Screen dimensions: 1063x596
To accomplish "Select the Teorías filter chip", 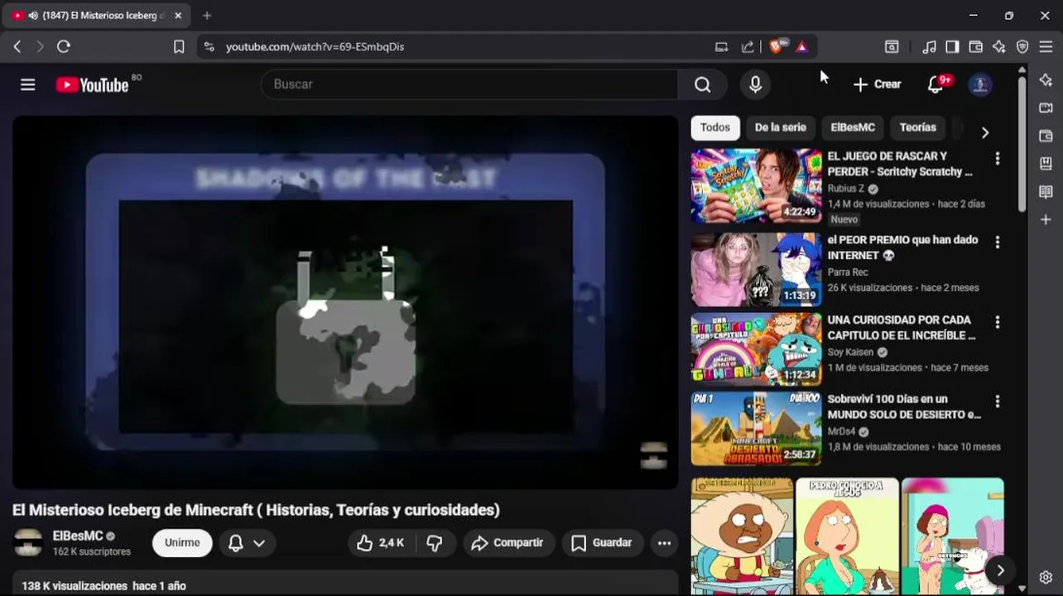I will (x=917, y=127).
